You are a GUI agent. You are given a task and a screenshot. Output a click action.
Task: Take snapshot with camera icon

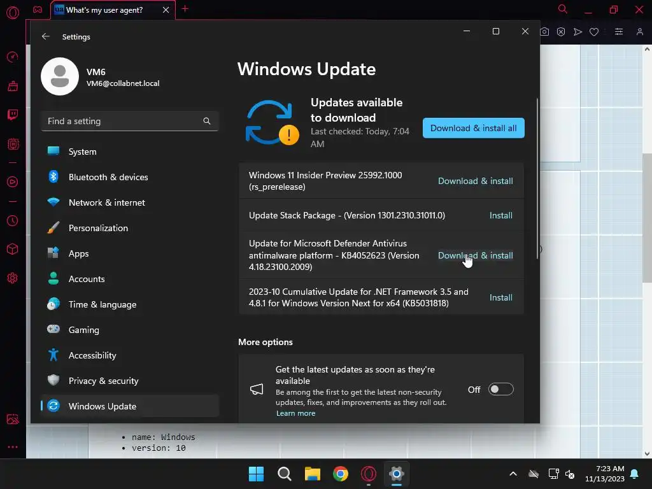(544, 32)
